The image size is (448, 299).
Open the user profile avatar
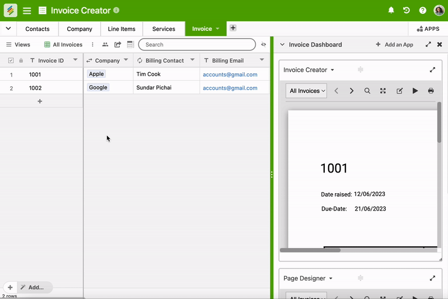coord(439,11)
